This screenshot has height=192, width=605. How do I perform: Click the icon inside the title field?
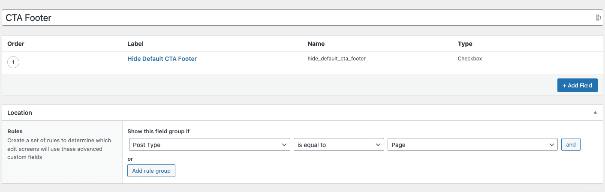(598, 18)
